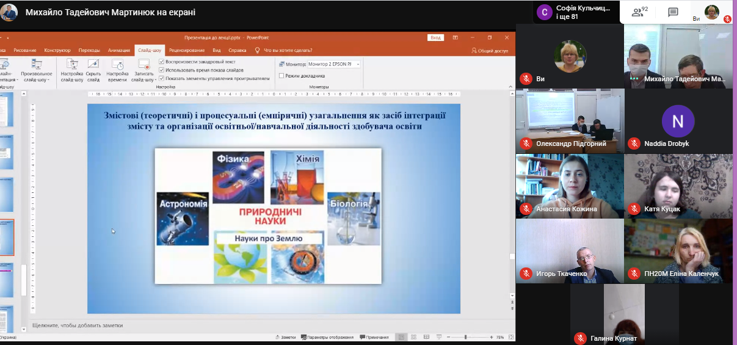Click the Настройка времени timing icon
The image size is (737, 345).
tap(117, 65)
